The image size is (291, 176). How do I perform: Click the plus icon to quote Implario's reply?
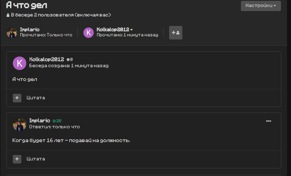point(17,159)
